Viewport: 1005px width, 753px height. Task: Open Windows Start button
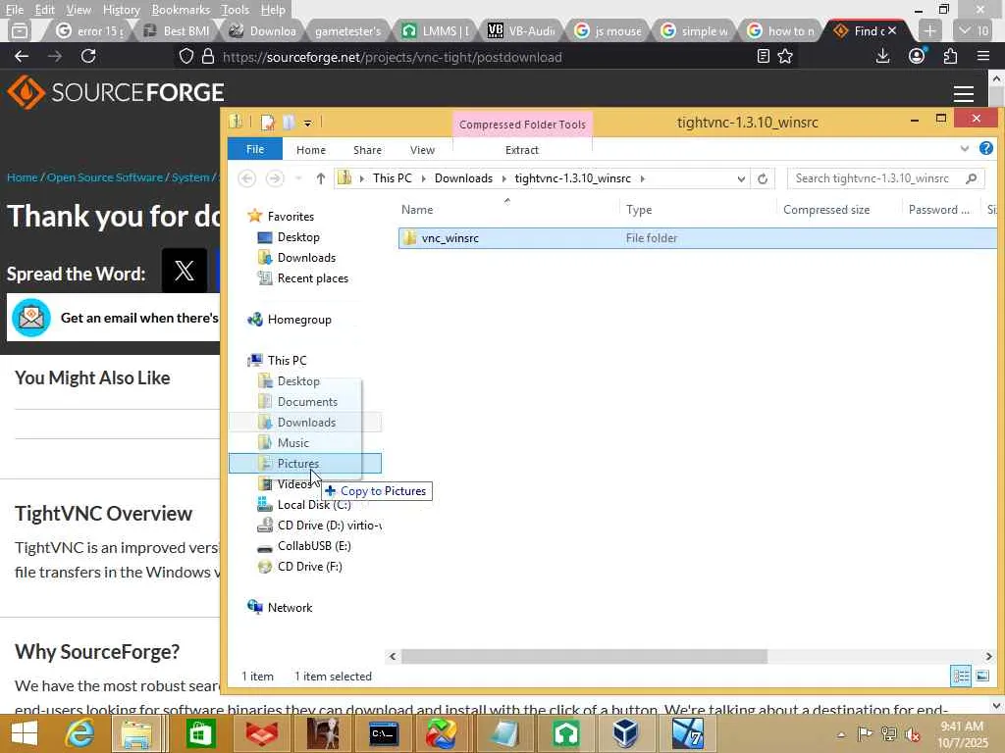pos(25,733)
